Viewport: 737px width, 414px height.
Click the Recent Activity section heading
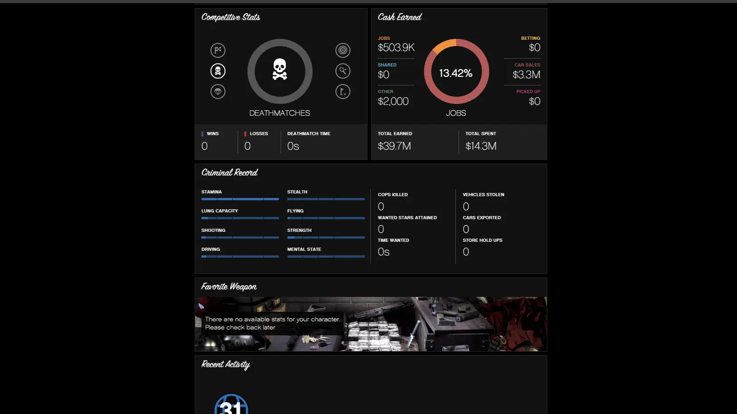click(x=225, y=364)
